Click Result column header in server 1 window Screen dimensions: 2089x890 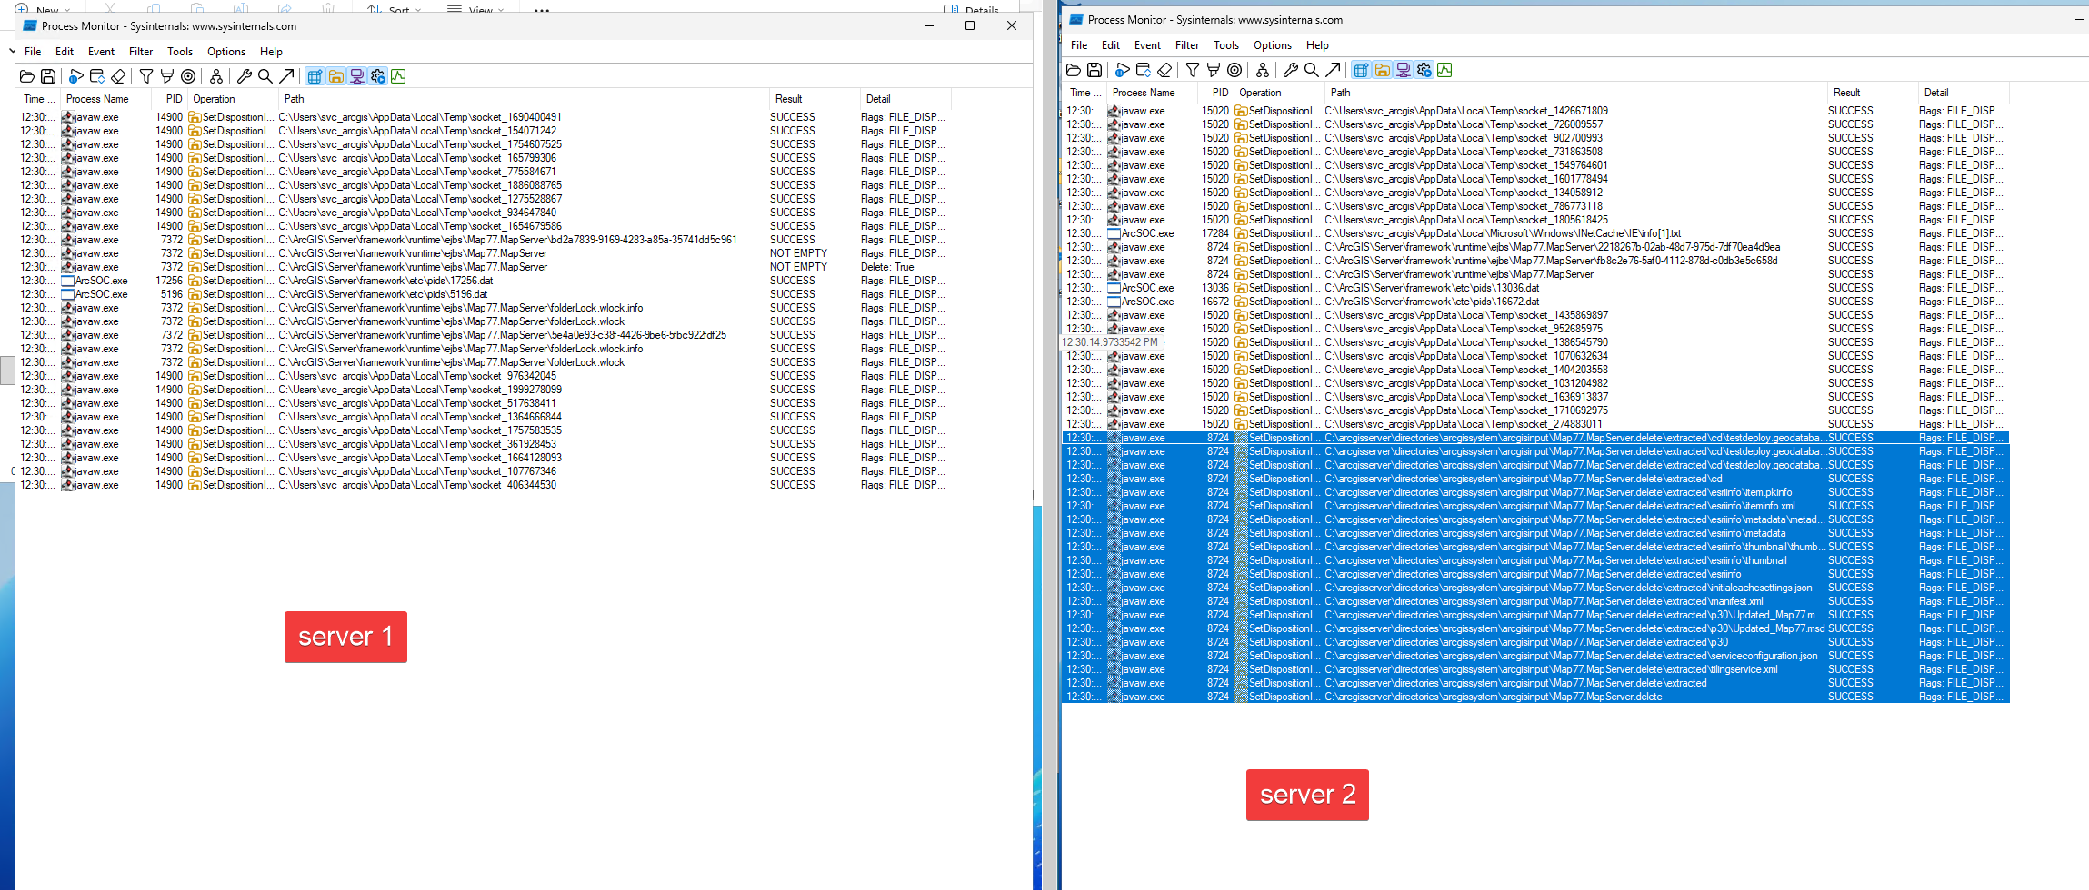(815, 99)
